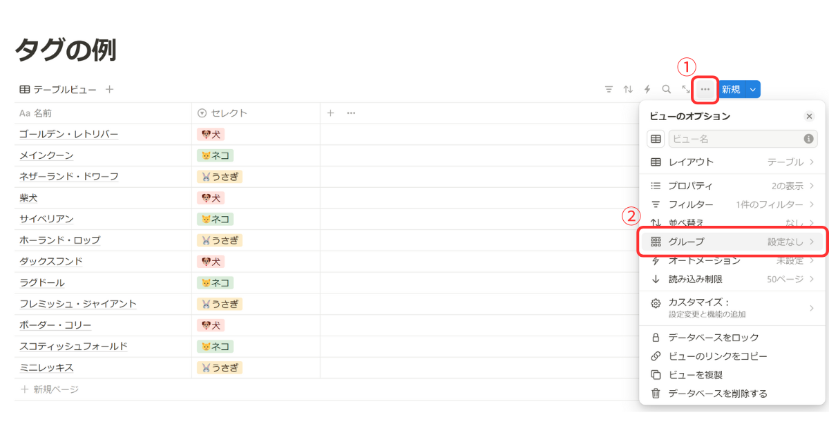
Task: Click データベースをロック to lock database
Action: (x=713, y=338)
